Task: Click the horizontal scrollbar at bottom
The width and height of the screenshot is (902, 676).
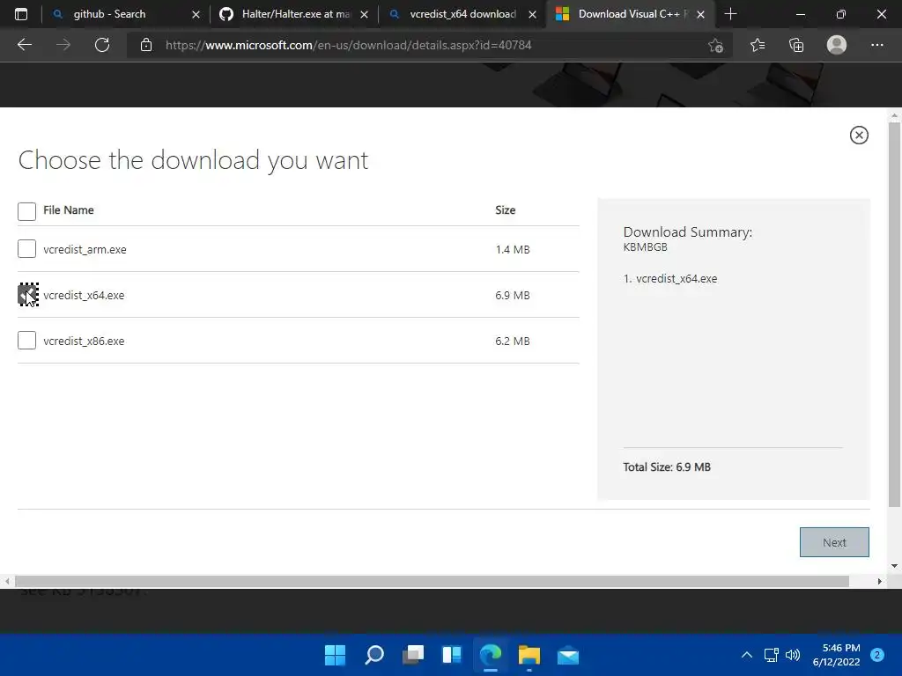Action: 432,581
